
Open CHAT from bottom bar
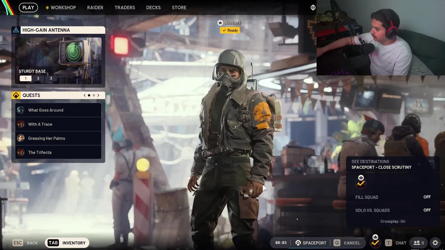click(x=401, y=243)
